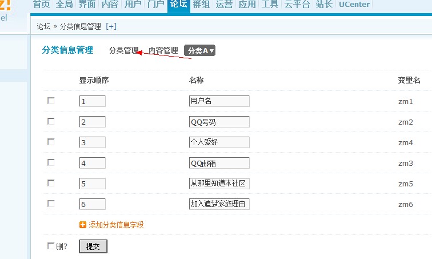This screenshot has height=259, width=432.
Task: Open the 首页 menu tab
Action: pos(41,4)
